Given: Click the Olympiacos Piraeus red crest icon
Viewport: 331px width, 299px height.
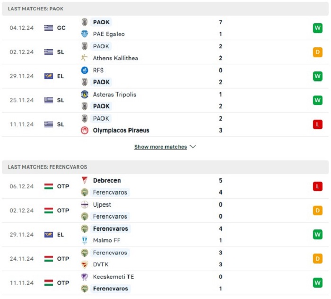Looking at the screenshot, I should point(85,131).
